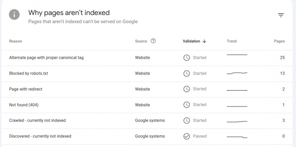Screen dimensions: 296x147
Task: Open the Blocked by robots.txt row
Action: click(x=147, y=73)
